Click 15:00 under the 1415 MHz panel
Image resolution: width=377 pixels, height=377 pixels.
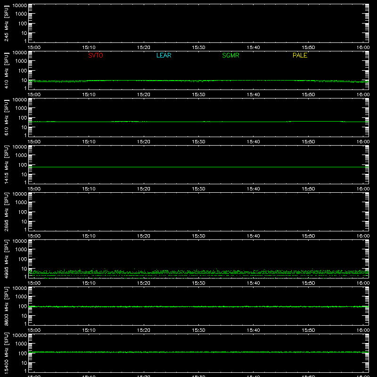(x=34, y=189)
